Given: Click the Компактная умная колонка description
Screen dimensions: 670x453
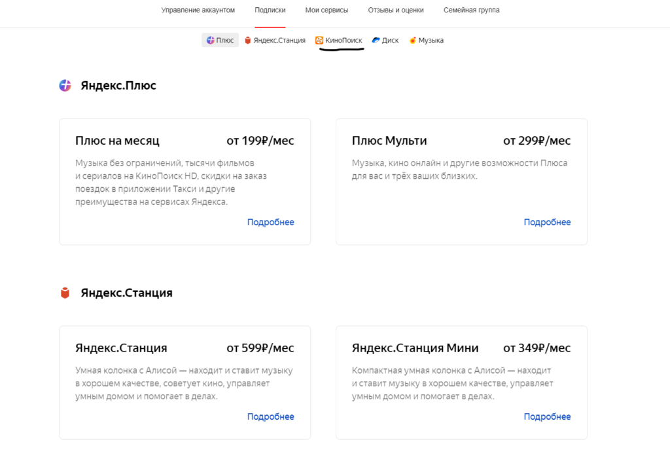Looking at the screenshot, I should coord(453,384).
